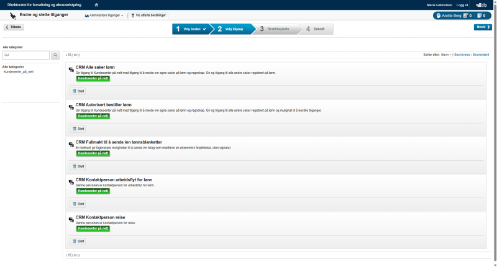This screenshot has width=497, height=267.
Task: Open the document counter icon
Action: point(479,16)
